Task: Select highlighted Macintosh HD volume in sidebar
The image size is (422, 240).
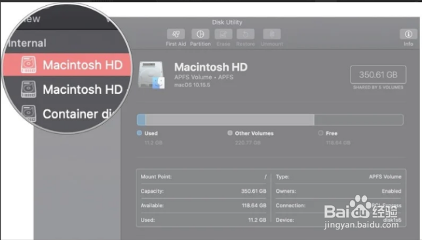Action: point(67,65)
